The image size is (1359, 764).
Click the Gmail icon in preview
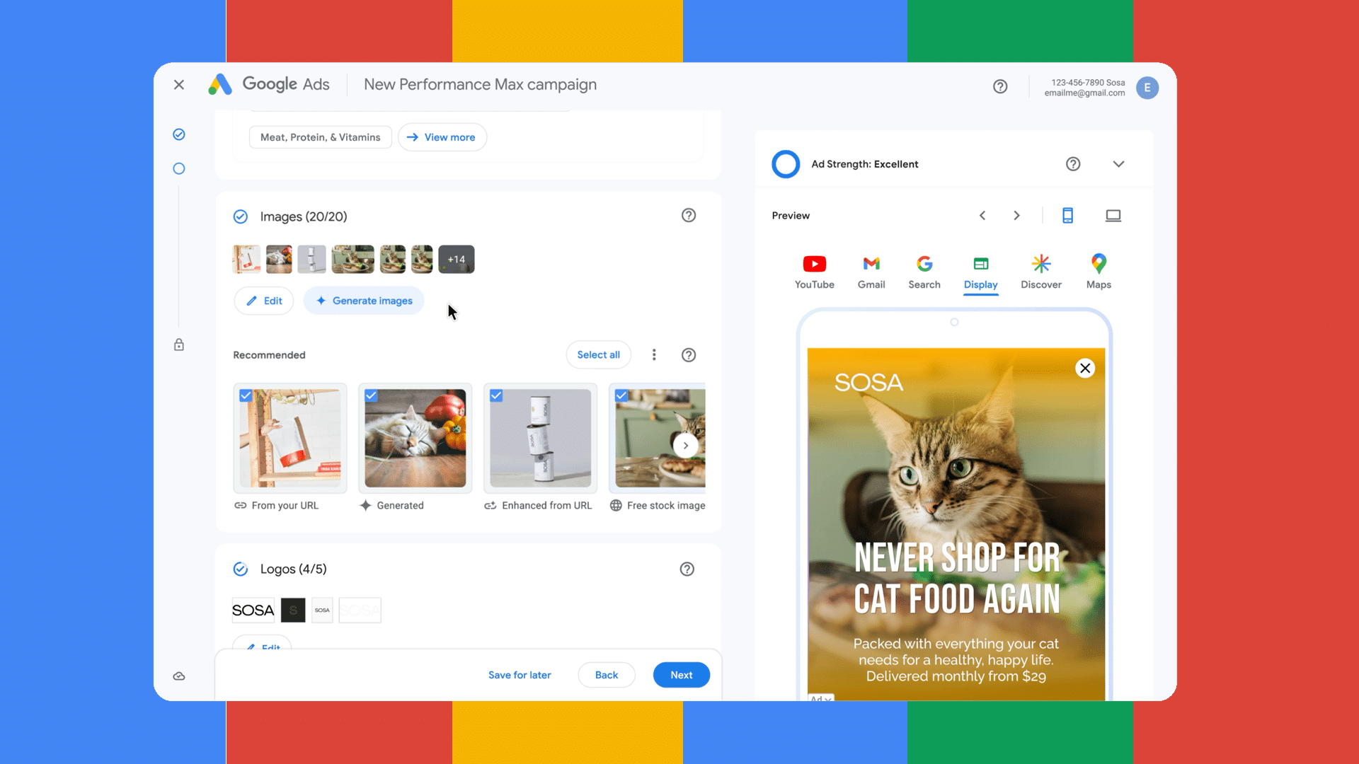click(x=871, y=264)
